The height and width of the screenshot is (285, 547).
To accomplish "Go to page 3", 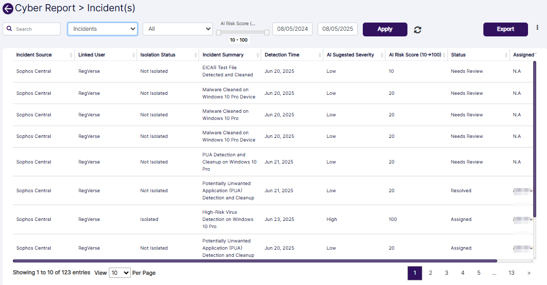I will click(446, 273).
